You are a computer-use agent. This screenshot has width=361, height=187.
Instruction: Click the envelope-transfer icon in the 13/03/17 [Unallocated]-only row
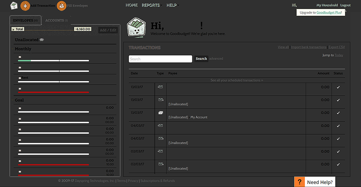coord(161,100)
